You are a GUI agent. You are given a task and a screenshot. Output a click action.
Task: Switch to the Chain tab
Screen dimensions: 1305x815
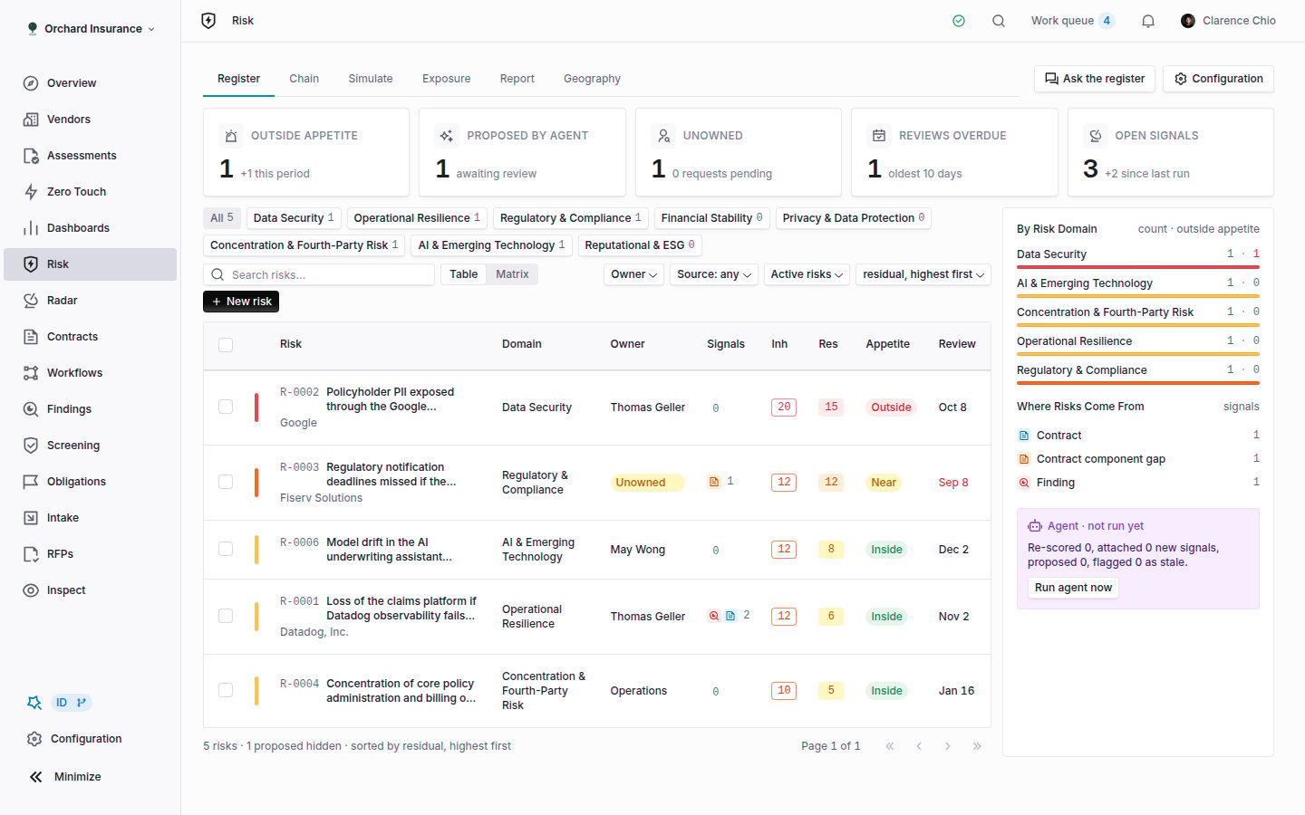[x=304, y=79]
